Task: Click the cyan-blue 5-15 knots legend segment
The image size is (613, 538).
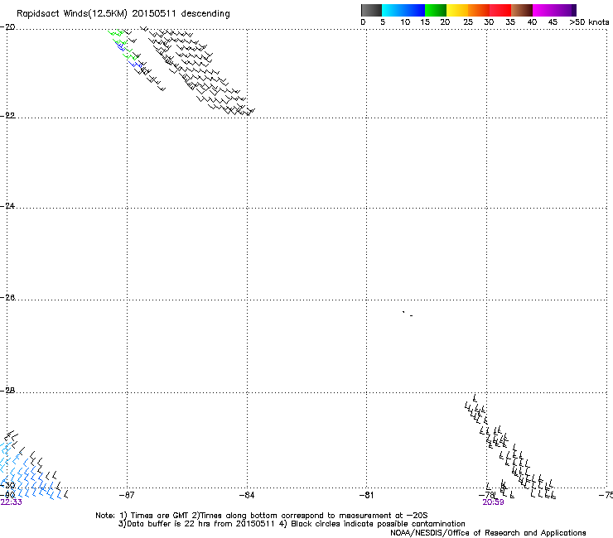Action: tap(403, 10)
